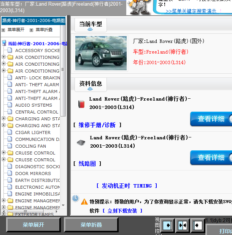Click the red book manual icon

81,104
